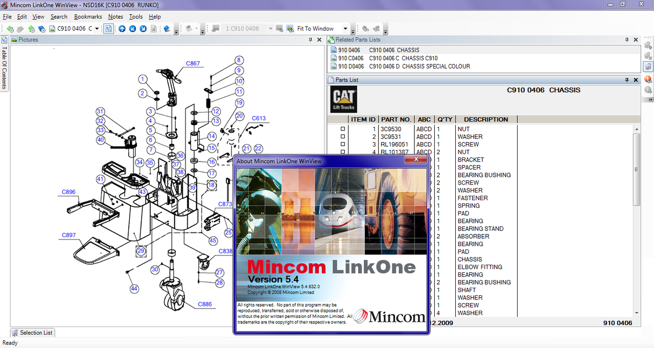Click icon left of Fit To Window
Image resolution: width=654 pixels, height=348 pixels.
coord(290,29)
